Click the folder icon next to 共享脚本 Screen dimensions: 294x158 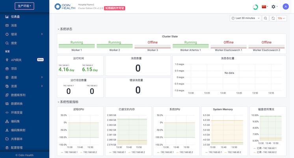pyautogui.click(x=7, y=139)
